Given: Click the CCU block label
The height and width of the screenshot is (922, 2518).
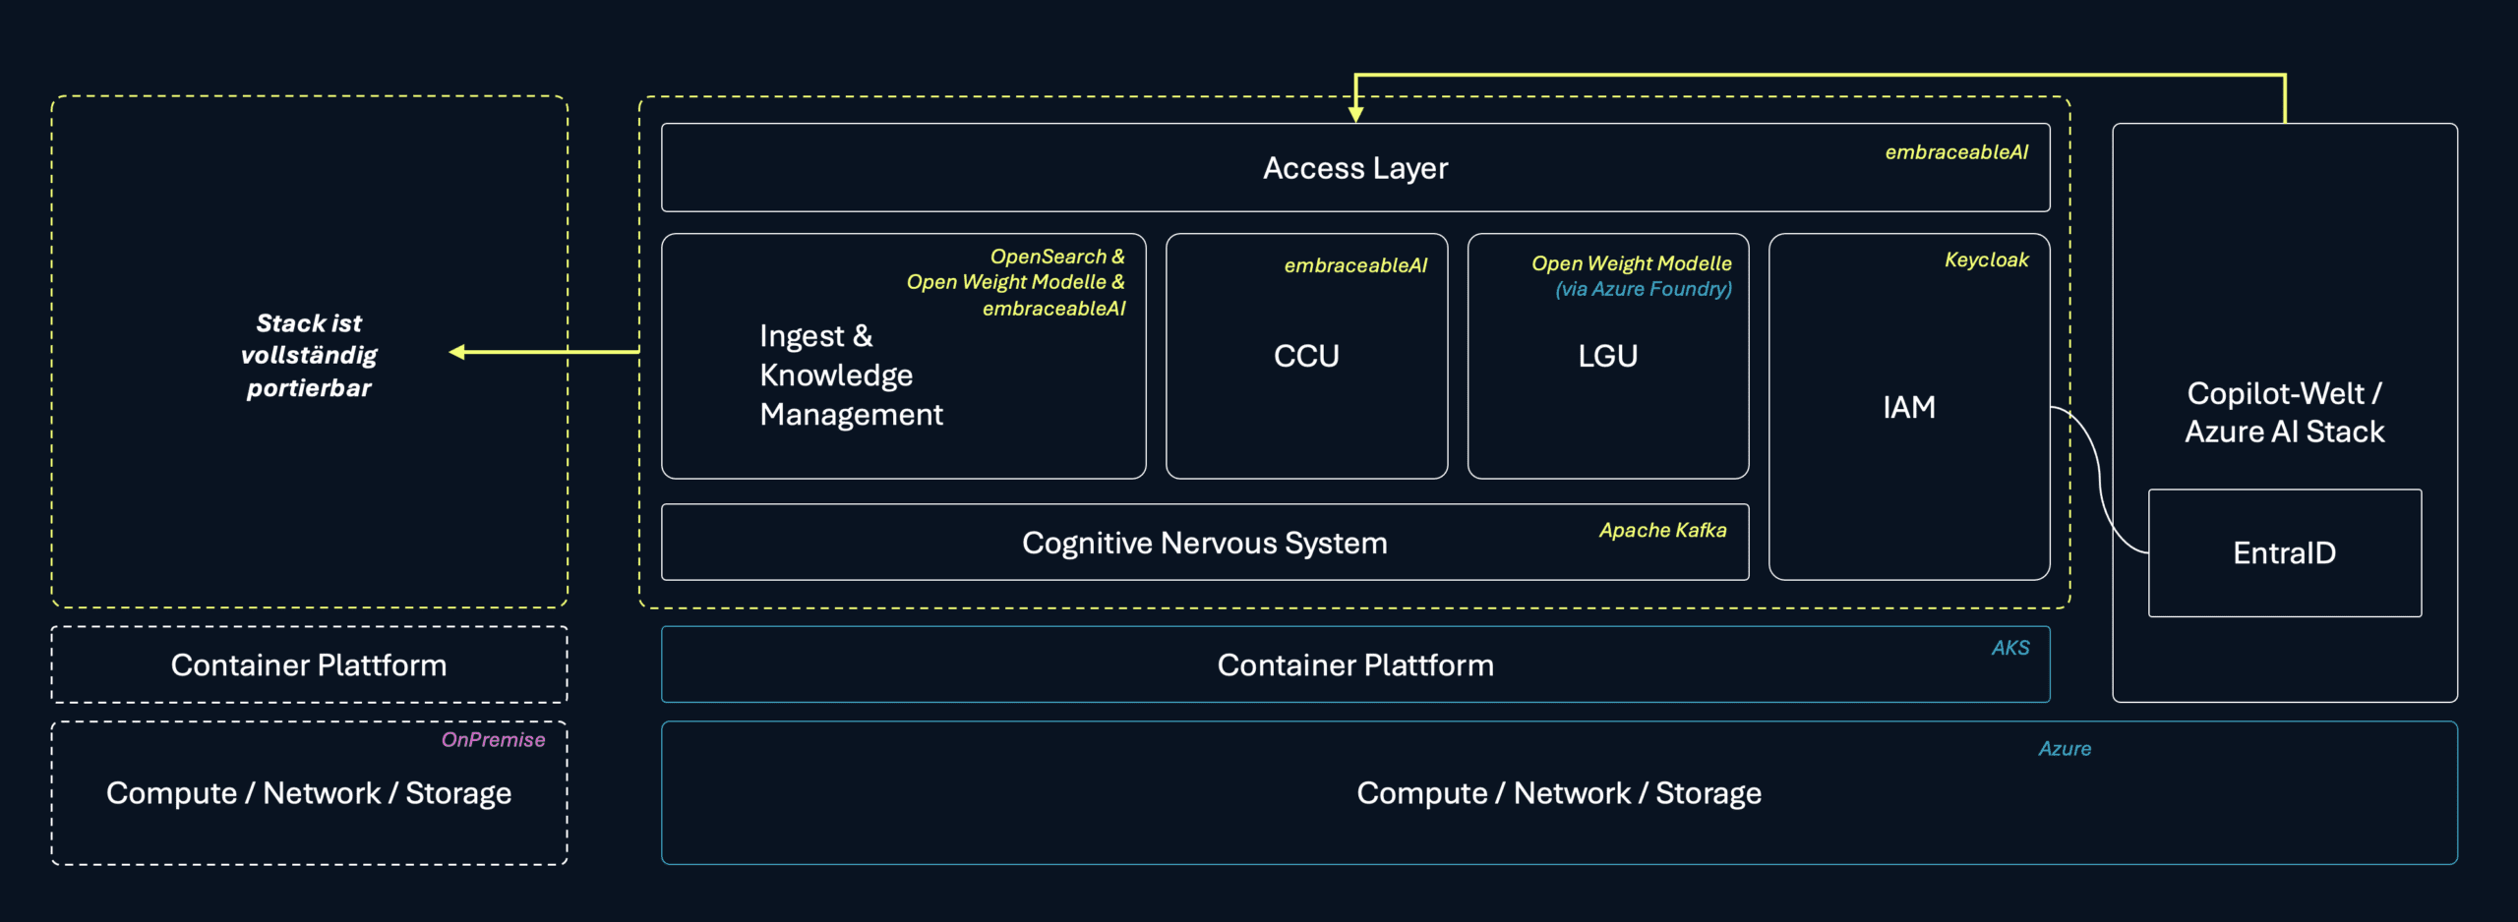Looking at the screenshot, I should [1305, 356].
